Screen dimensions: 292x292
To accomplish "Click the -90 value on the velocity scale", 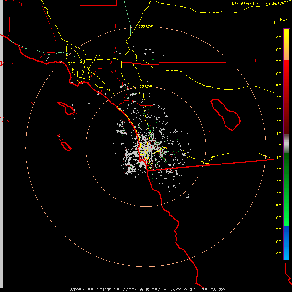I will [x=277, y=254].
